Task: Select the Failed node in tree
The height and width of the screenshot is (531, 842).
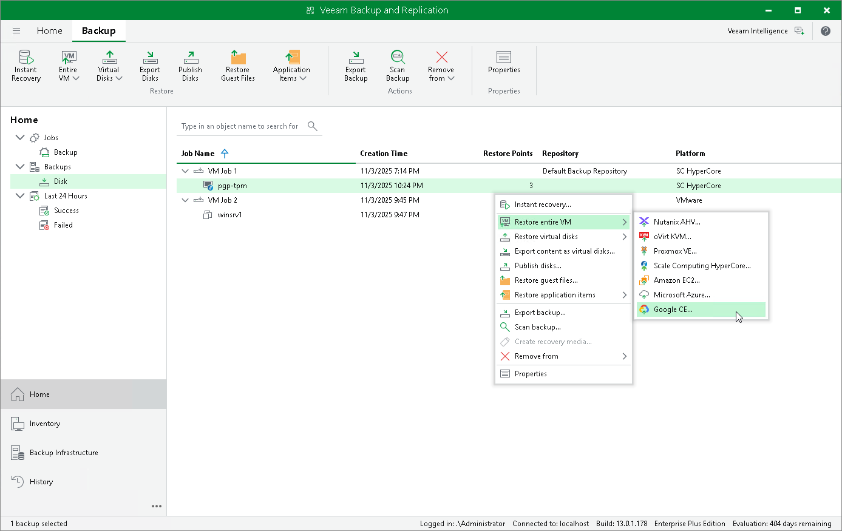Action: (x=63, y=225)
